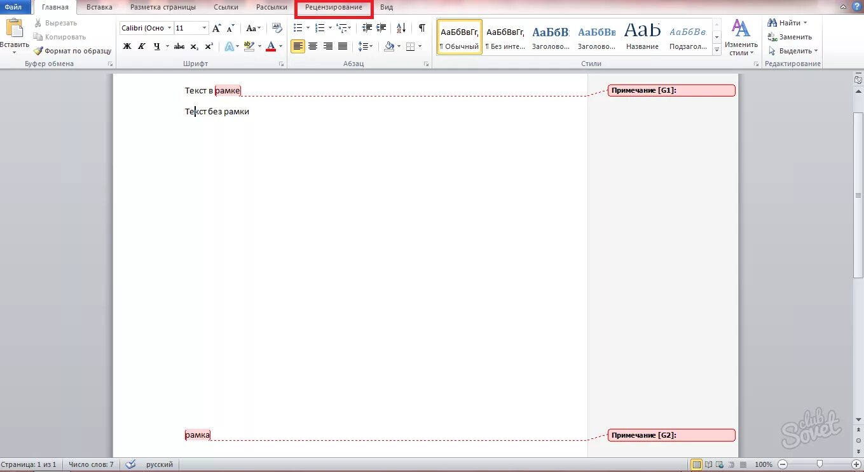
Task: Expand the underline style arrow
Action: tap(167, 46)
